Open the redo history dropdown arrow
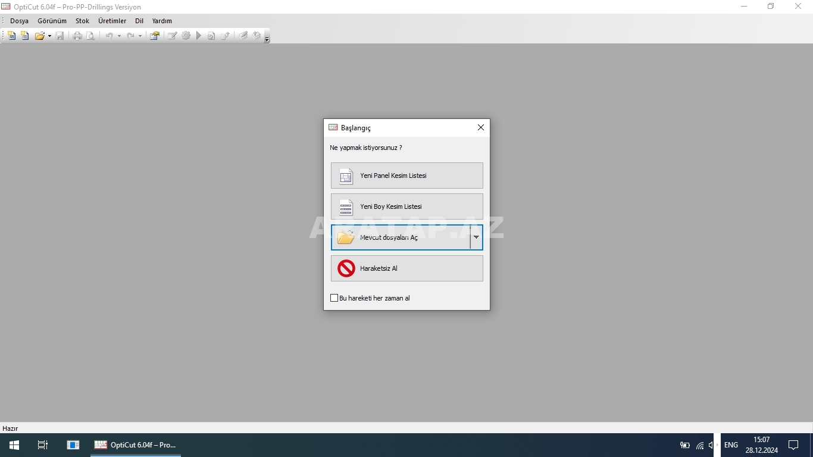This screenshot has height=457, width=813. (140, 36)
